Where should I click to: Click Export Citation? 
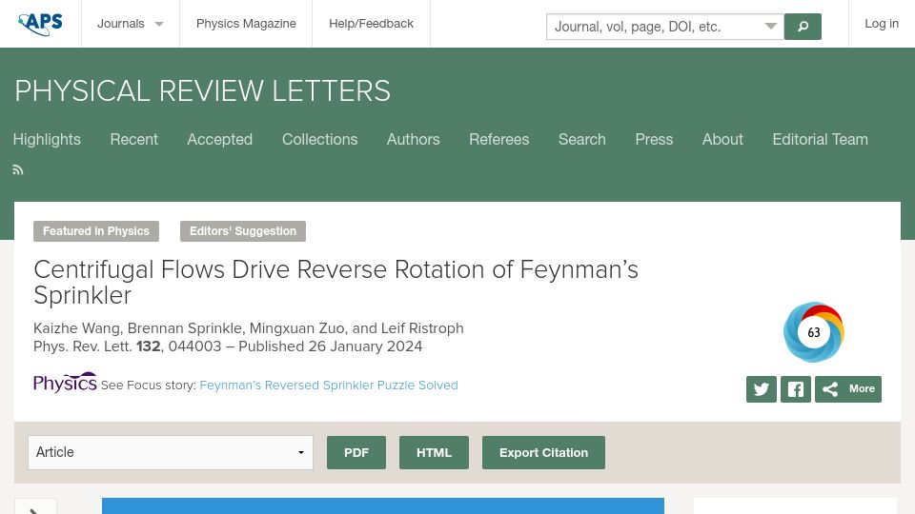(543, 453)
